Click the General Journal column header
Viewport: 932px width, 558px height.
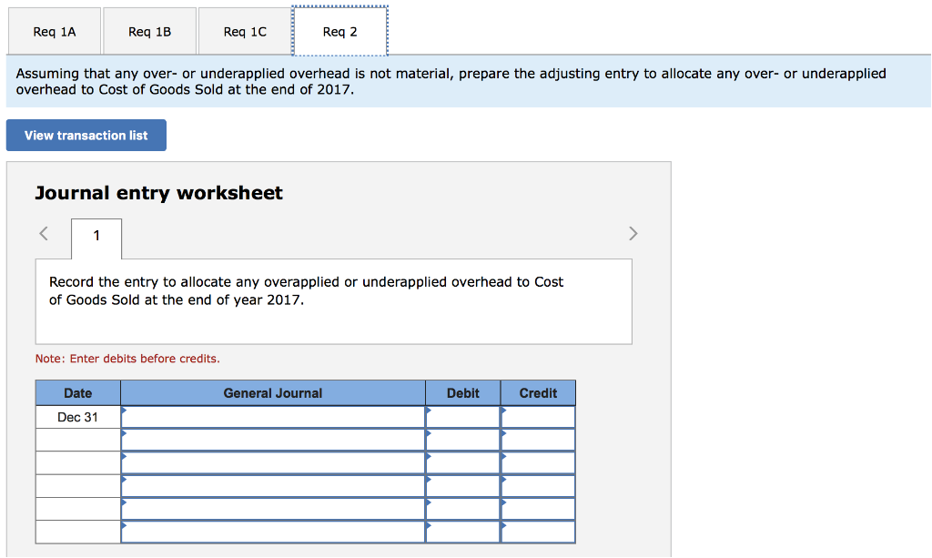click(x=273, y=393)
